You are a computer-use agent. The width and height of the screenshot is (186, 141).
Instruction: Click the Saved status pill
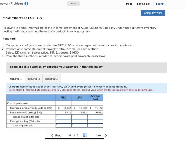click(x=74, y=3)
